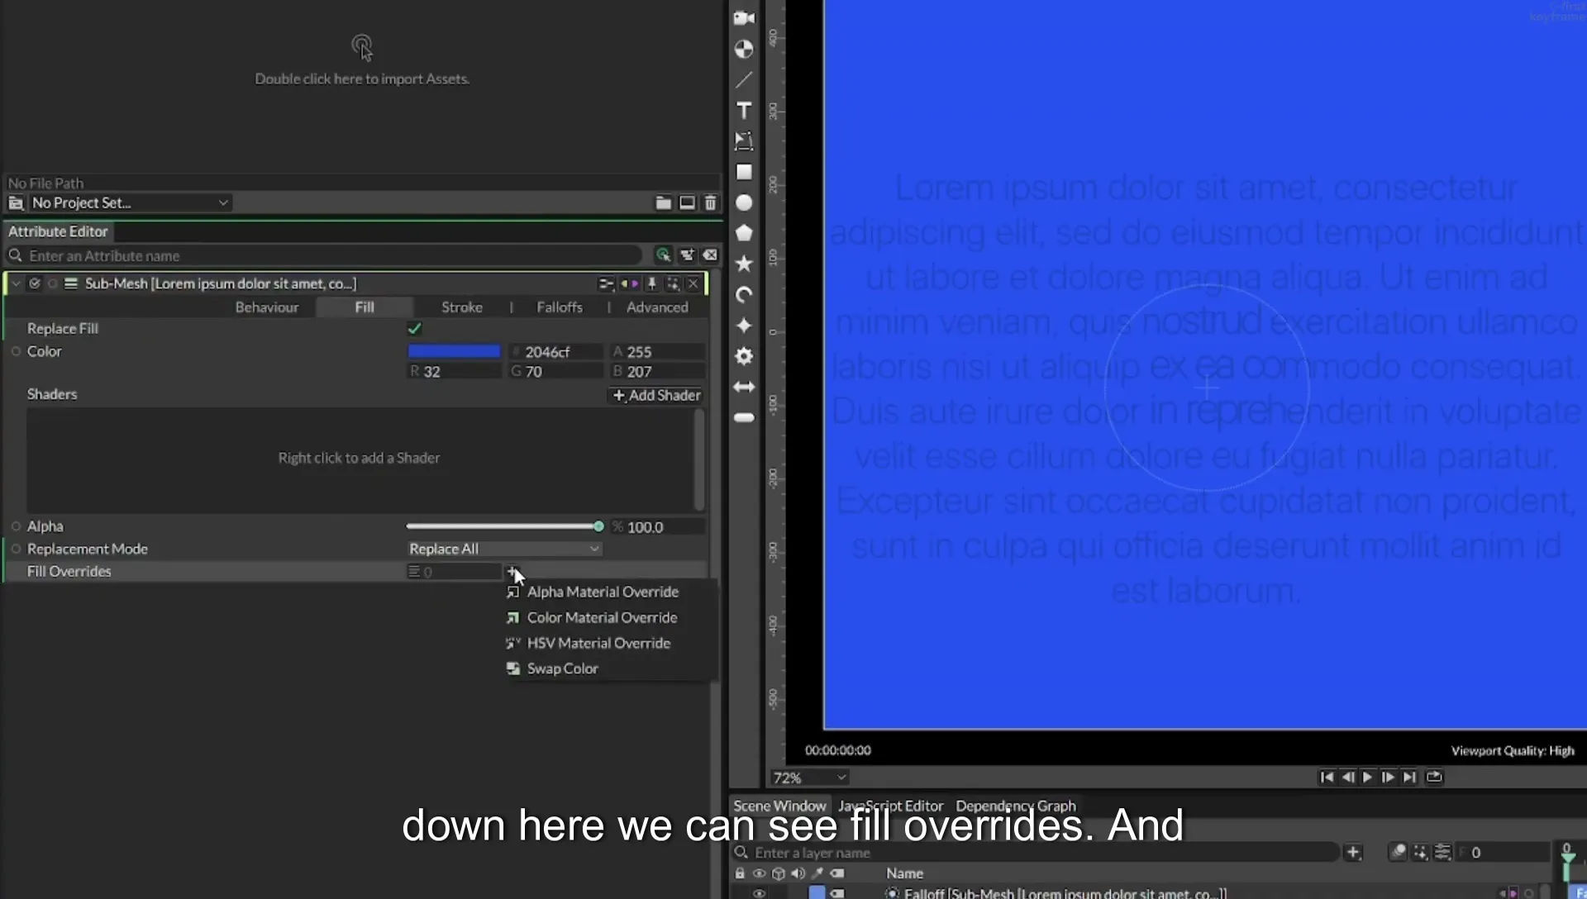Image resolution: width=1587 pixels, height=899 pixels.
Task: Open the Replacement Mode Replace All dropdown
Action: coord(504,549)
